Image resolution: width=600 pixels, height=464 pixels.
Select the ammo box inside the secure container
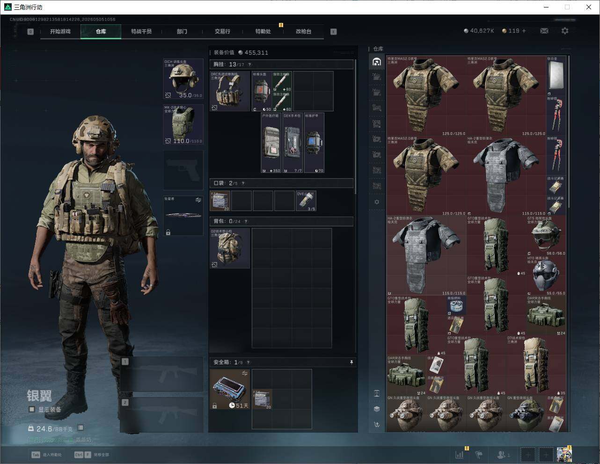click(x=262, y=399)
